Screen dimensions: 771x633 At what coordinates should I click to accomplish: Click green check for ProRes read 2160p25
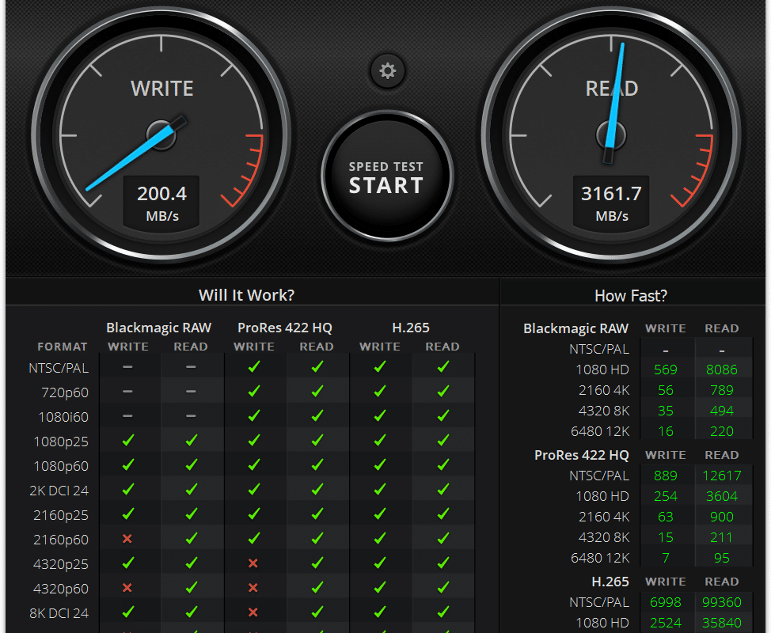pyautogui.click(x=317, y=514)
